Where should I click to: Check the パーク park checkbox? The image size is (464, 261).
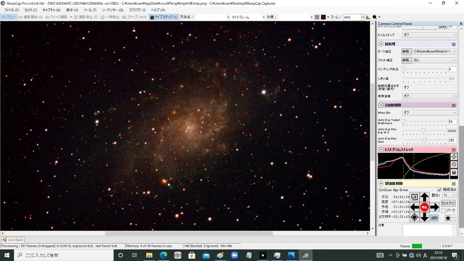tap(443, 210)
